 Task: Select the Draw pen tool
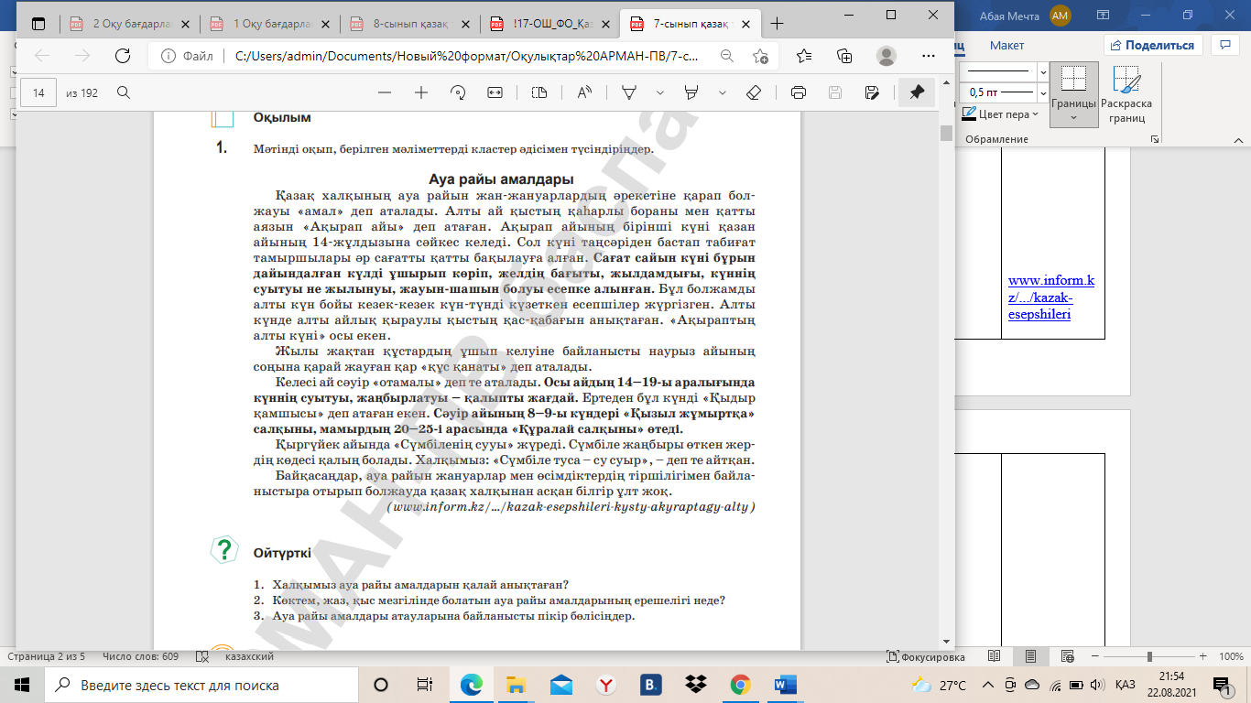(x=629, y=92)
